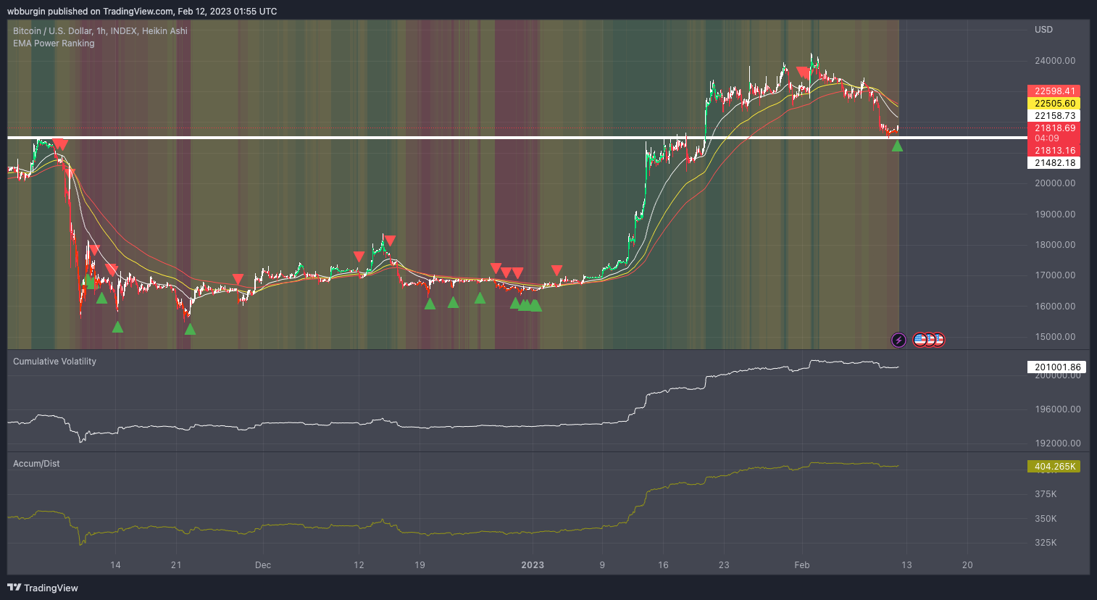Click the 375K Accum/Dist axis label

tap(1046, 494)
